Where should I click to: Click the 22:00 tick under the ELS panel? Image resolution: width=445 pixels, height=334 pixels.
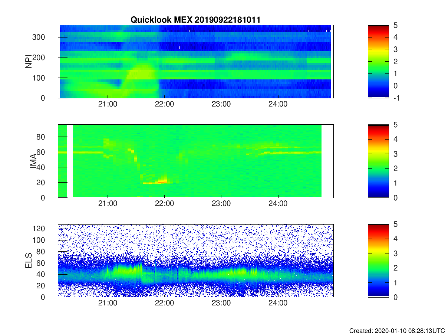(164, 303)
